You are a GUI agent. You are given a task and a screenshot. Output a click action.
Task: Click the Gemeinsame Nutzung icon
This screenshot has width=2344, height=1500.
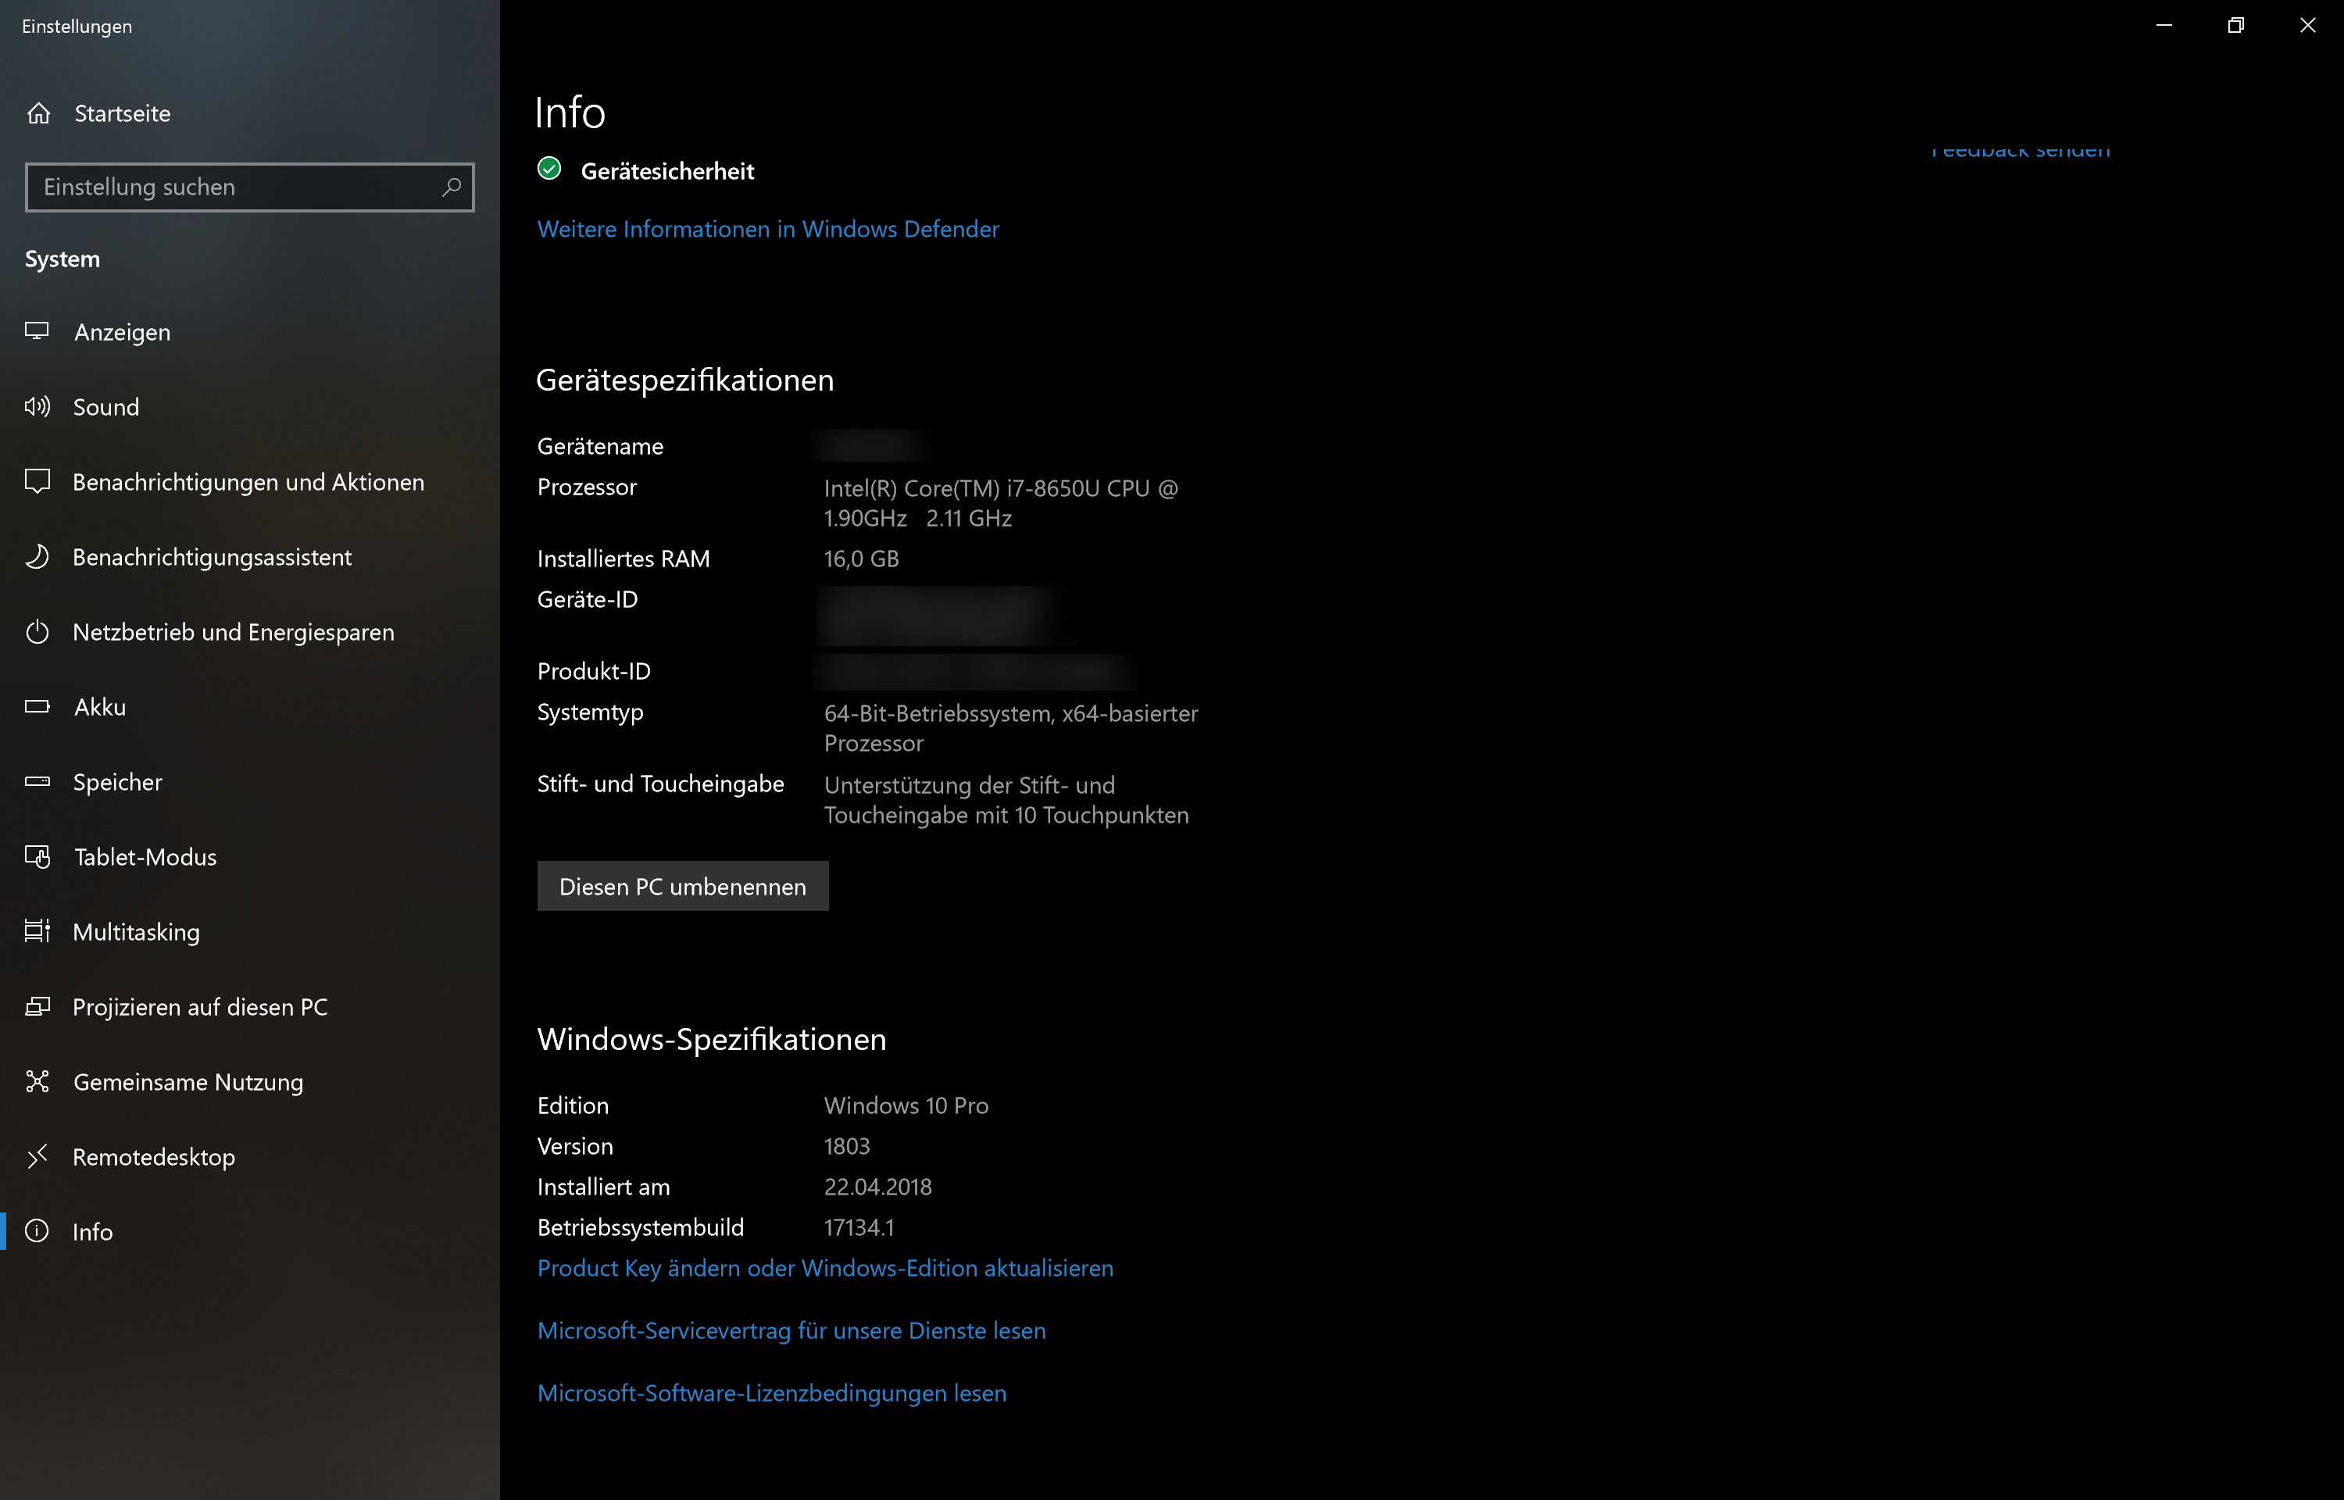[x=37, y=1081]
